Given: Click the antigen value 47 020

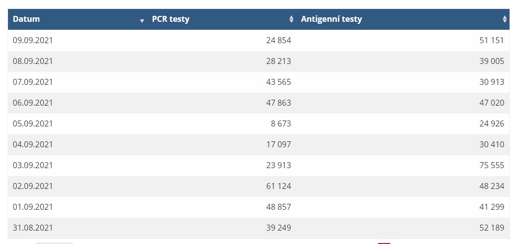Looking at the screenshot, I should (x=492, y=103).
